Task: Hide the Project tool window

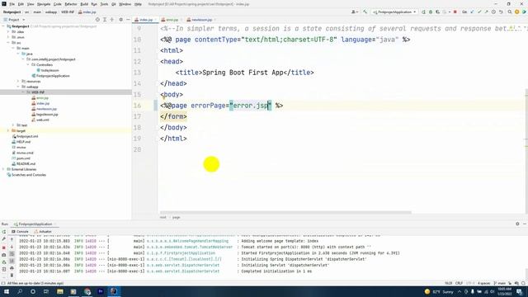Action: coord(128,20)
